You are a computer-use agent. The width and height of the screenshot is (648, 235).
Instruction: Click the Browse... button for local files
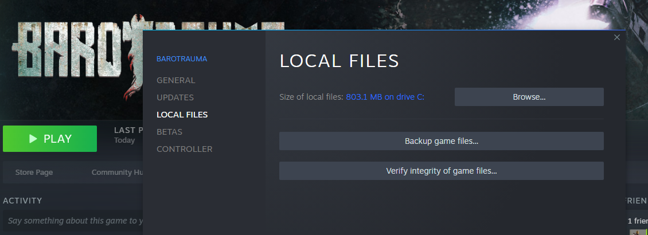(x=529, y=97)
